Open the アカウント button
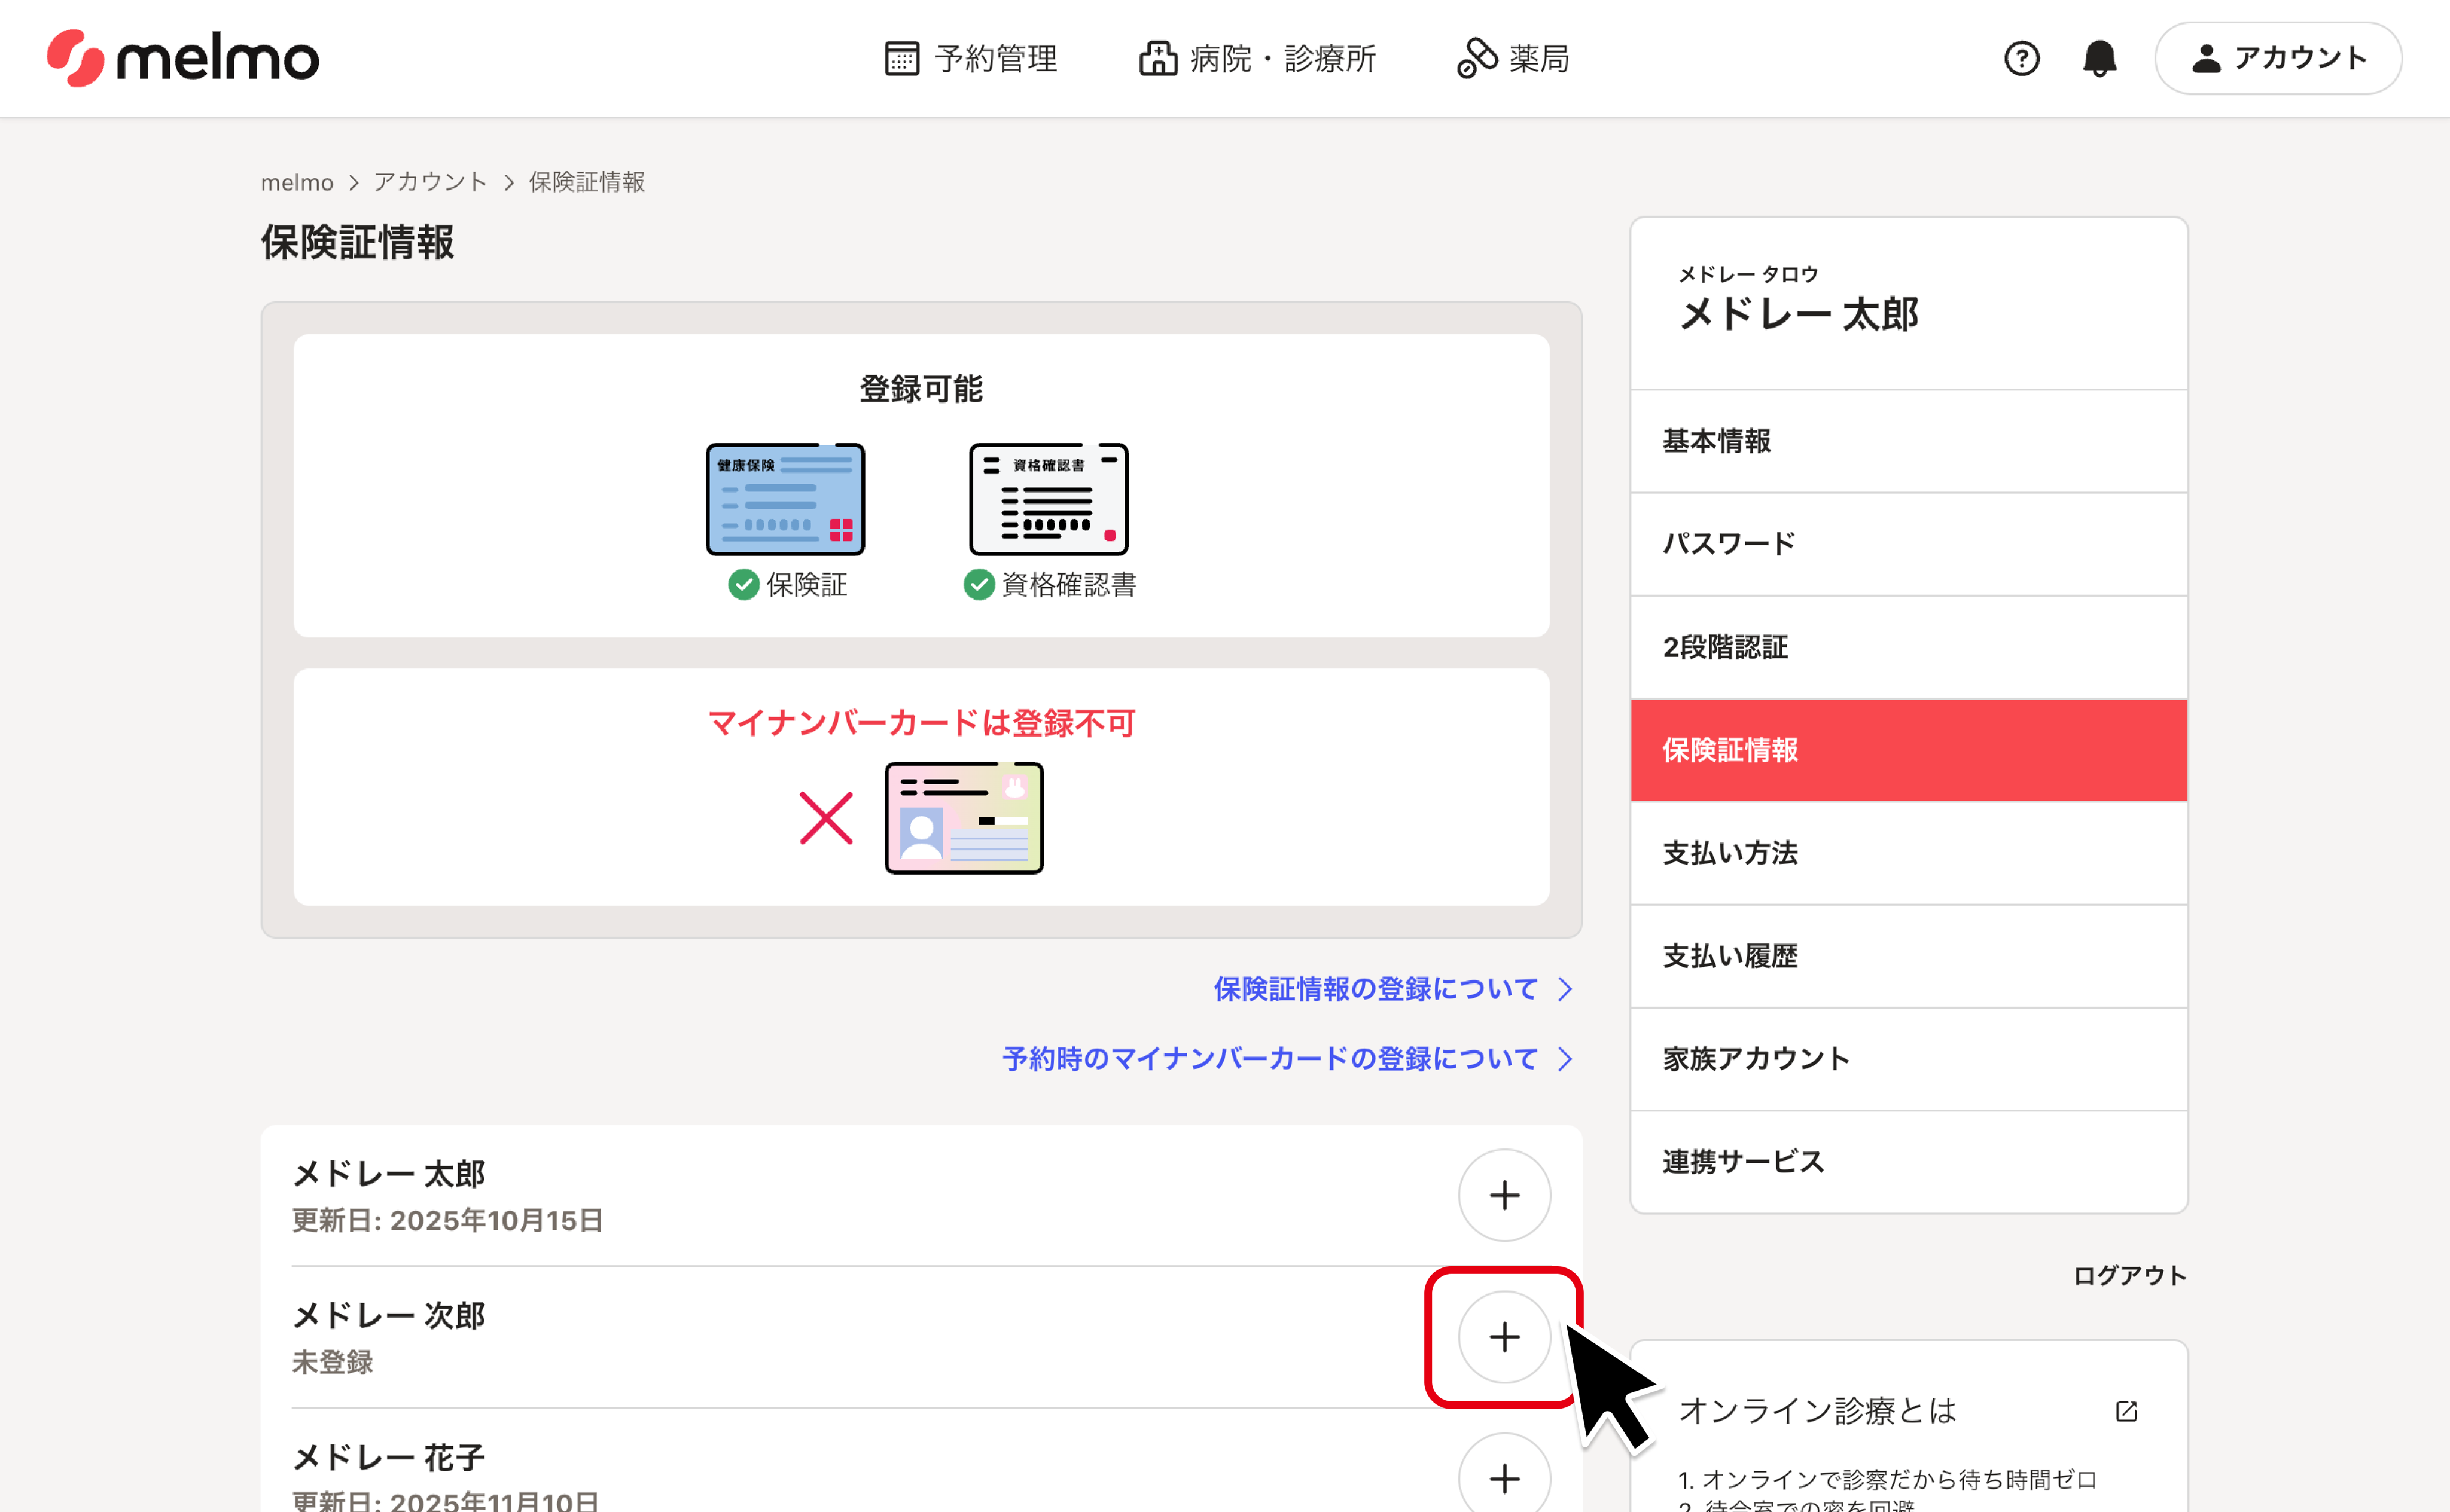2450x1512 pixels. coord(2278,58)
